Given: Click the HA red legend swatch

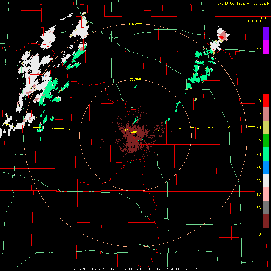Looking at the screenshot, I should pyautogui.click(x=266, y=101).
